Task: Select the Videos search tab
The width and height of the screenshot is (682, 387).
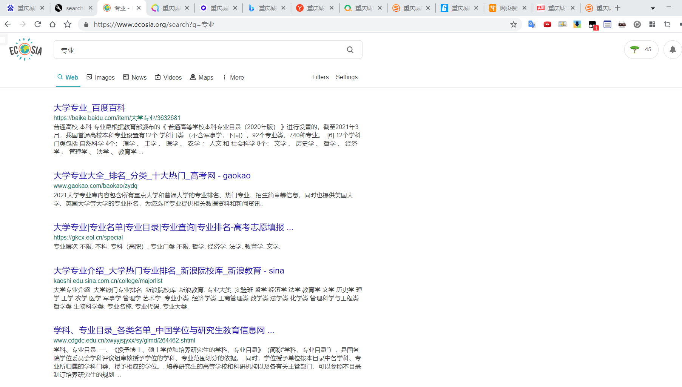Action: pos(168,77)
